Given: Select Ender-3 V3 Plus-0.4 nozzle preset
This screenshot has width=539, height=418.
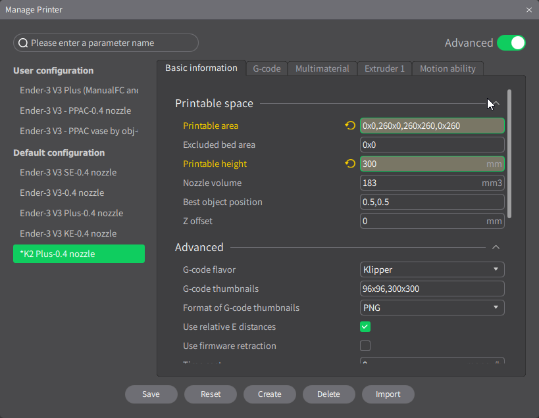Looking at the screenshot, I should (79, 213).
